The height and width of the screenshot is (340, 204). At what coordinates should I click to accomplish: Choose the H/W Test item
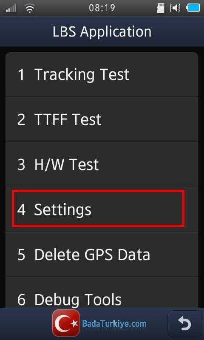pyautogui.click(x=102, y=164)
